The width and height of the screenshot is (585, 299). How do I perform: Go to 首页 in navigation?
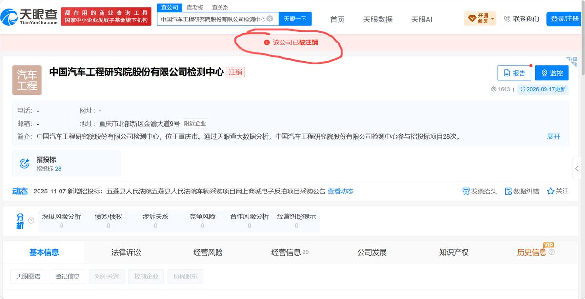337,20
